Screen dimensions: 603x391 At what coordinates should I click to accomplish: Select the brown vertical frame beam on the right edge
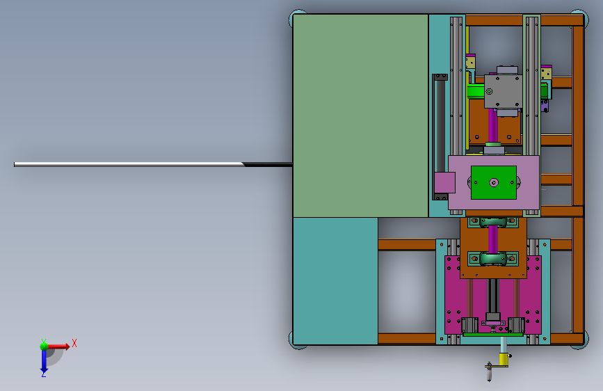pos(578,179)
